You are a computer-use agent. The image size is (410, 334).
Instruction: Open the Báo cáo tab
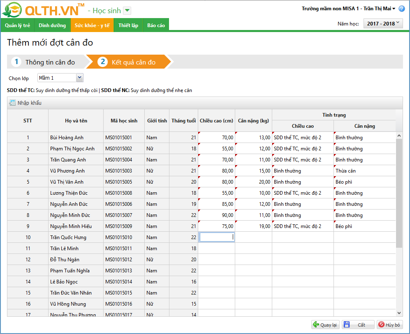156,25
